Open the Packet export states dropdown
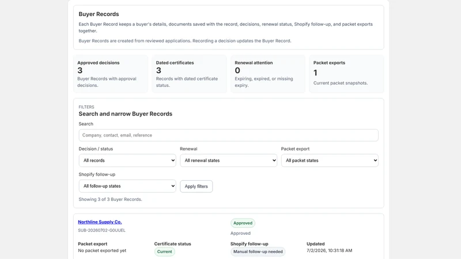The image size is (461, 259). [x=330, y=161]
